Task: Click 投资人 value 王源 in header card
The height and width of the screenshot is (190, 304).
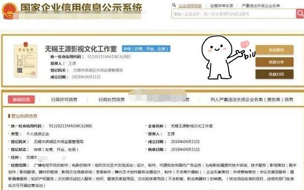Action: pos(72,63)
